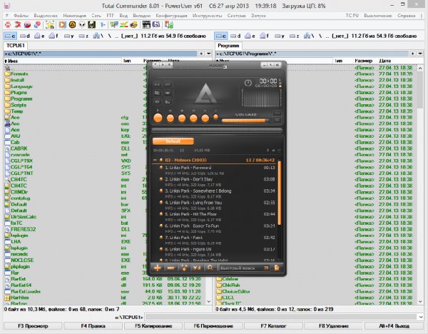The width and height of the screenshot is (428, 334).
Task: Collapse the 03 - Meteora (2003) group
Action: pyautogui.click(x=155, y=160)
